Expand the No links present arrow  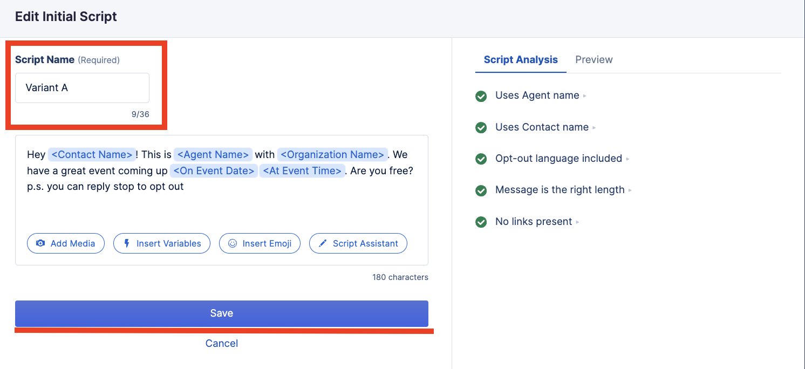tap(578, 222)
